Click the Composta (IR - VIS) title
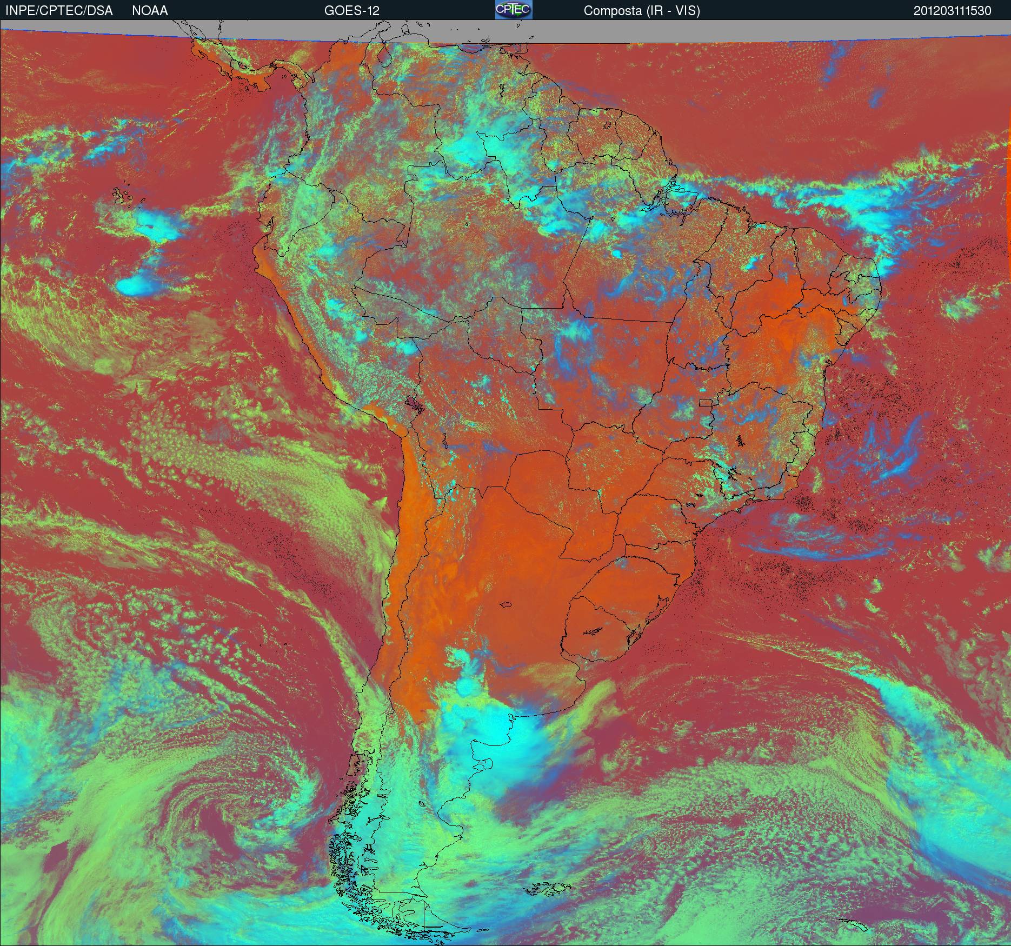This screenshot has width=1011, height=946. tap(642, 11)
